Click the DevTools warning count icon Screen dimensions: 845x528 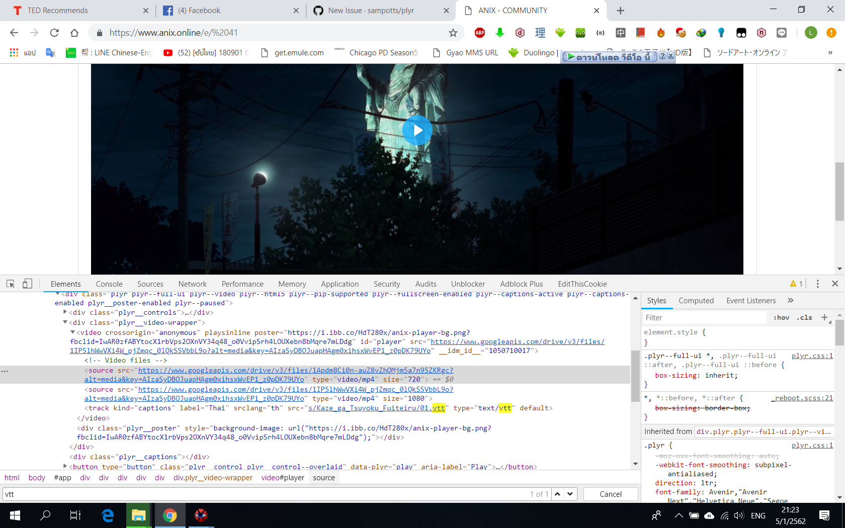[796, 284]
